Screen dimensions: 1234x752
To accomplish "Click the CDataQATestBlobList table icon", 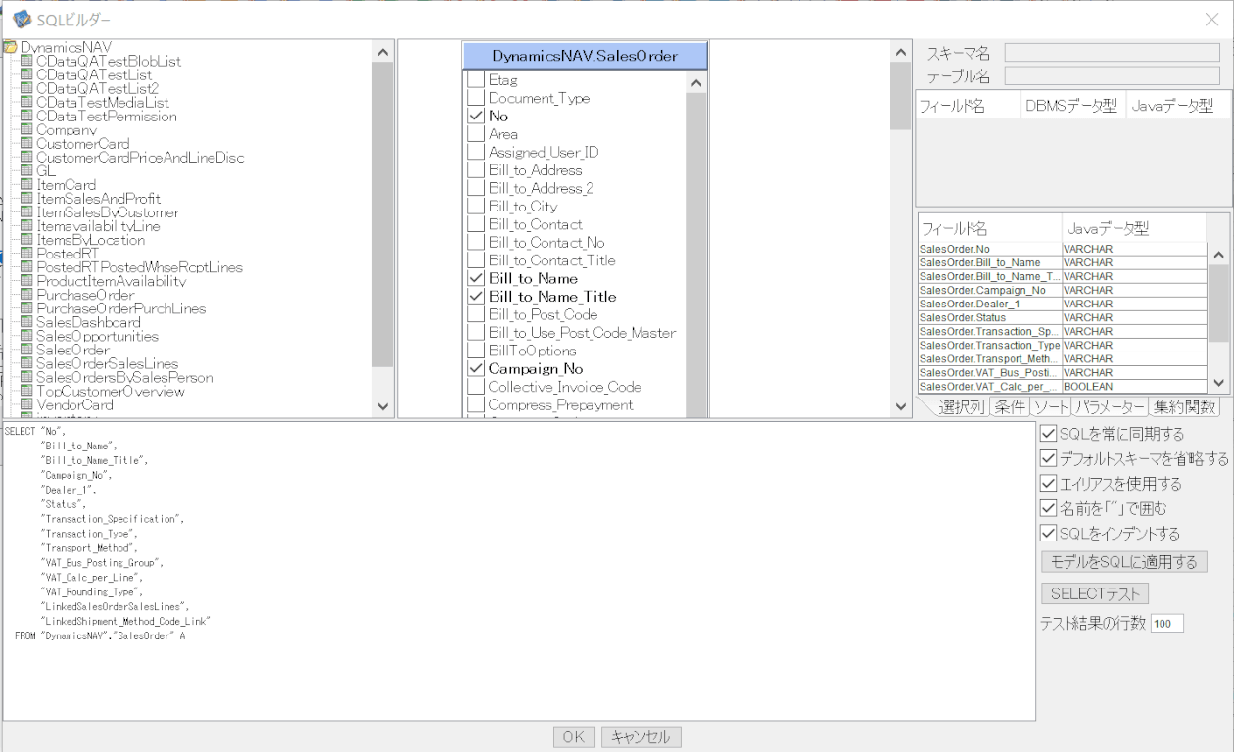I will pyautogui.click(x=26, y=61).
